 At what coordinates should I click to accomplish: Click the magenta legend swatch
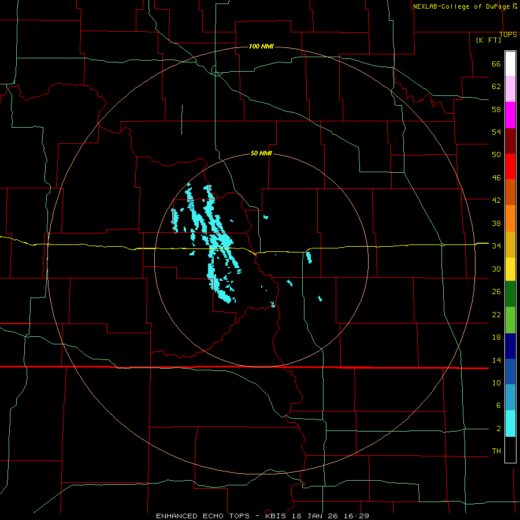pyautogui.click(x=510, y=115)
